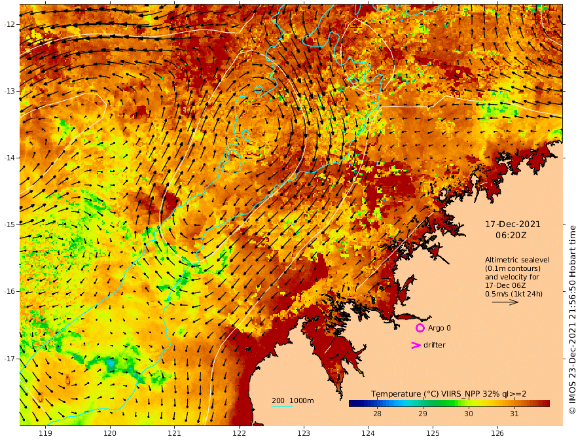
Task: Click the Argo 0 legend label
Action: point(439,328)
